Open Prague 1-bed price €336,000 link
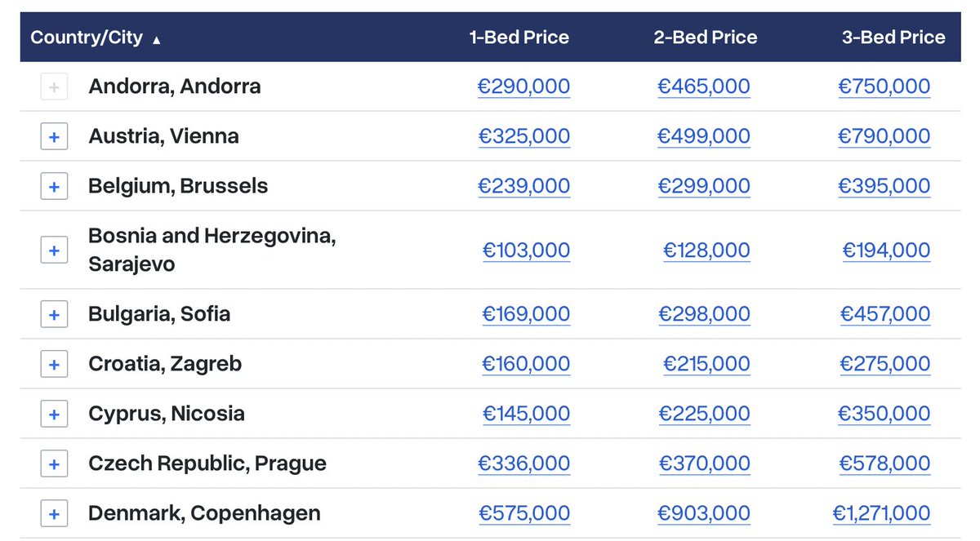980x541 pixels. point(524,463)
